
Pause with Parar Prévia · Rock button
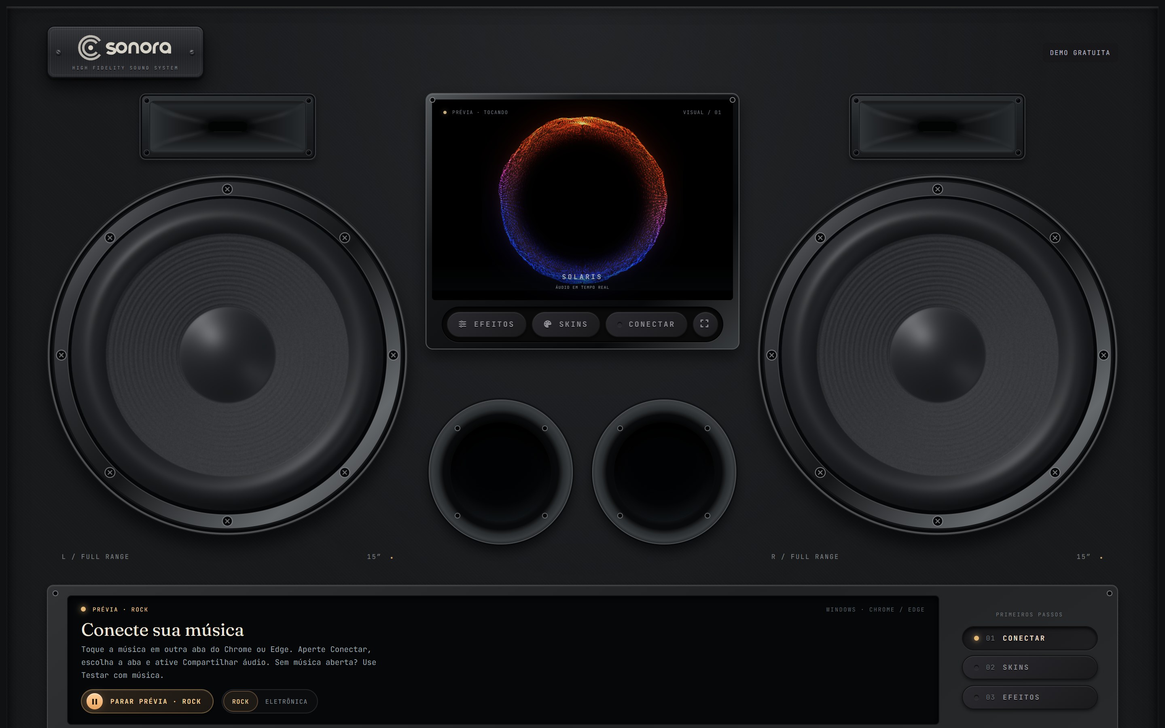click(x=147, y=701)
